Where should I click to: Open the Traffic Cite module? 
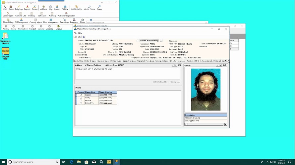tap(42, 14)
